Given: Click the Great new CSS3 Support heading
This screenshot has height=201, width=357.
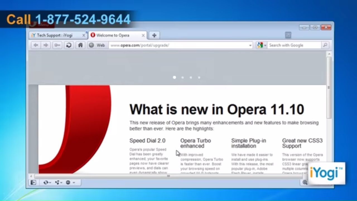Looking at the screenshot, I should tap(302, 143).
